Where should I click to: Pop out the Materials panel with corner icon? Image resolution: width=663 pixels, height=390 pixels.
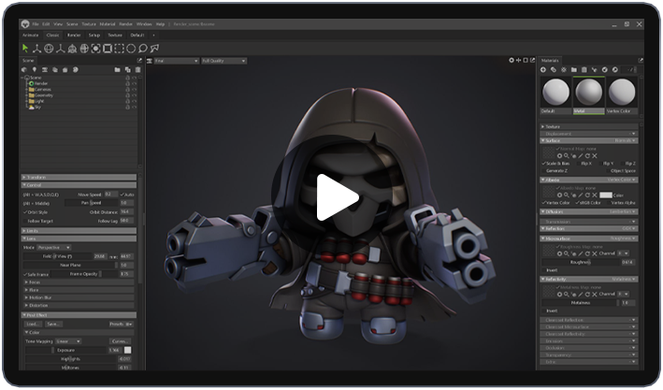click(x=641, y=61)
